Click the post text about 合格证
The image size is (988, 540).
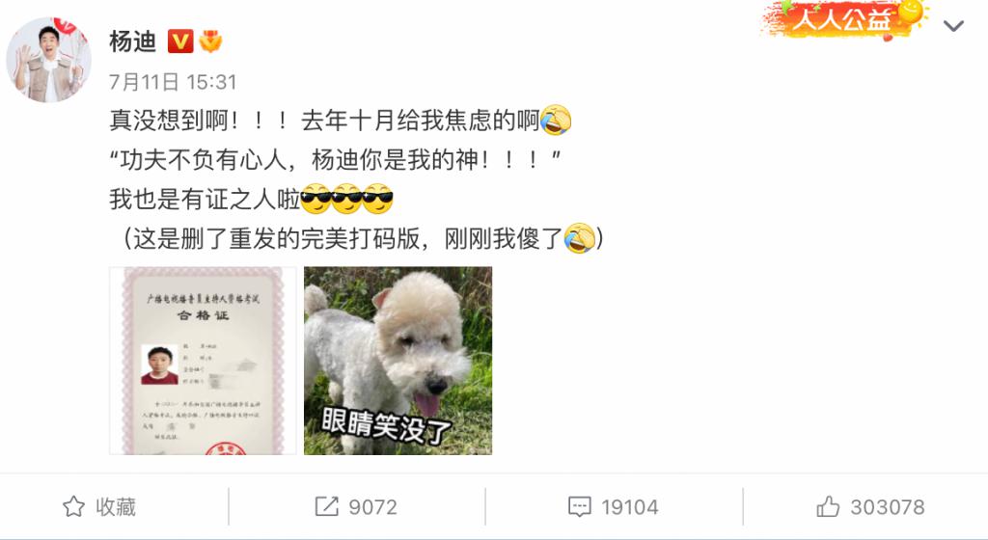pos(356,179)
